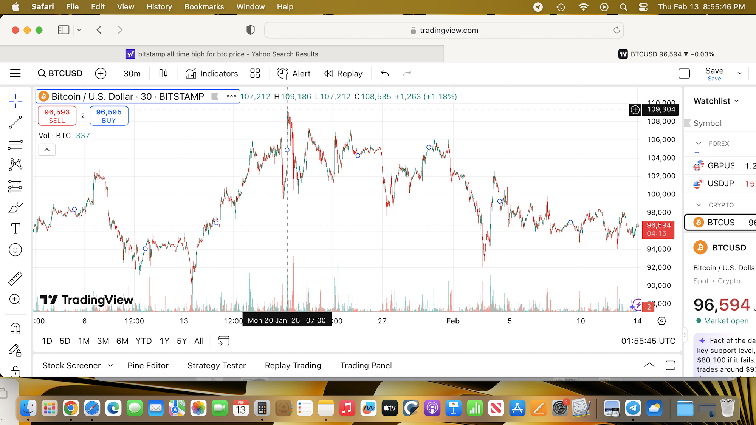756x425 pixels.
Task: Toggle the magnet snap mode
Action: pyautogui.click(x=15, y=329)
